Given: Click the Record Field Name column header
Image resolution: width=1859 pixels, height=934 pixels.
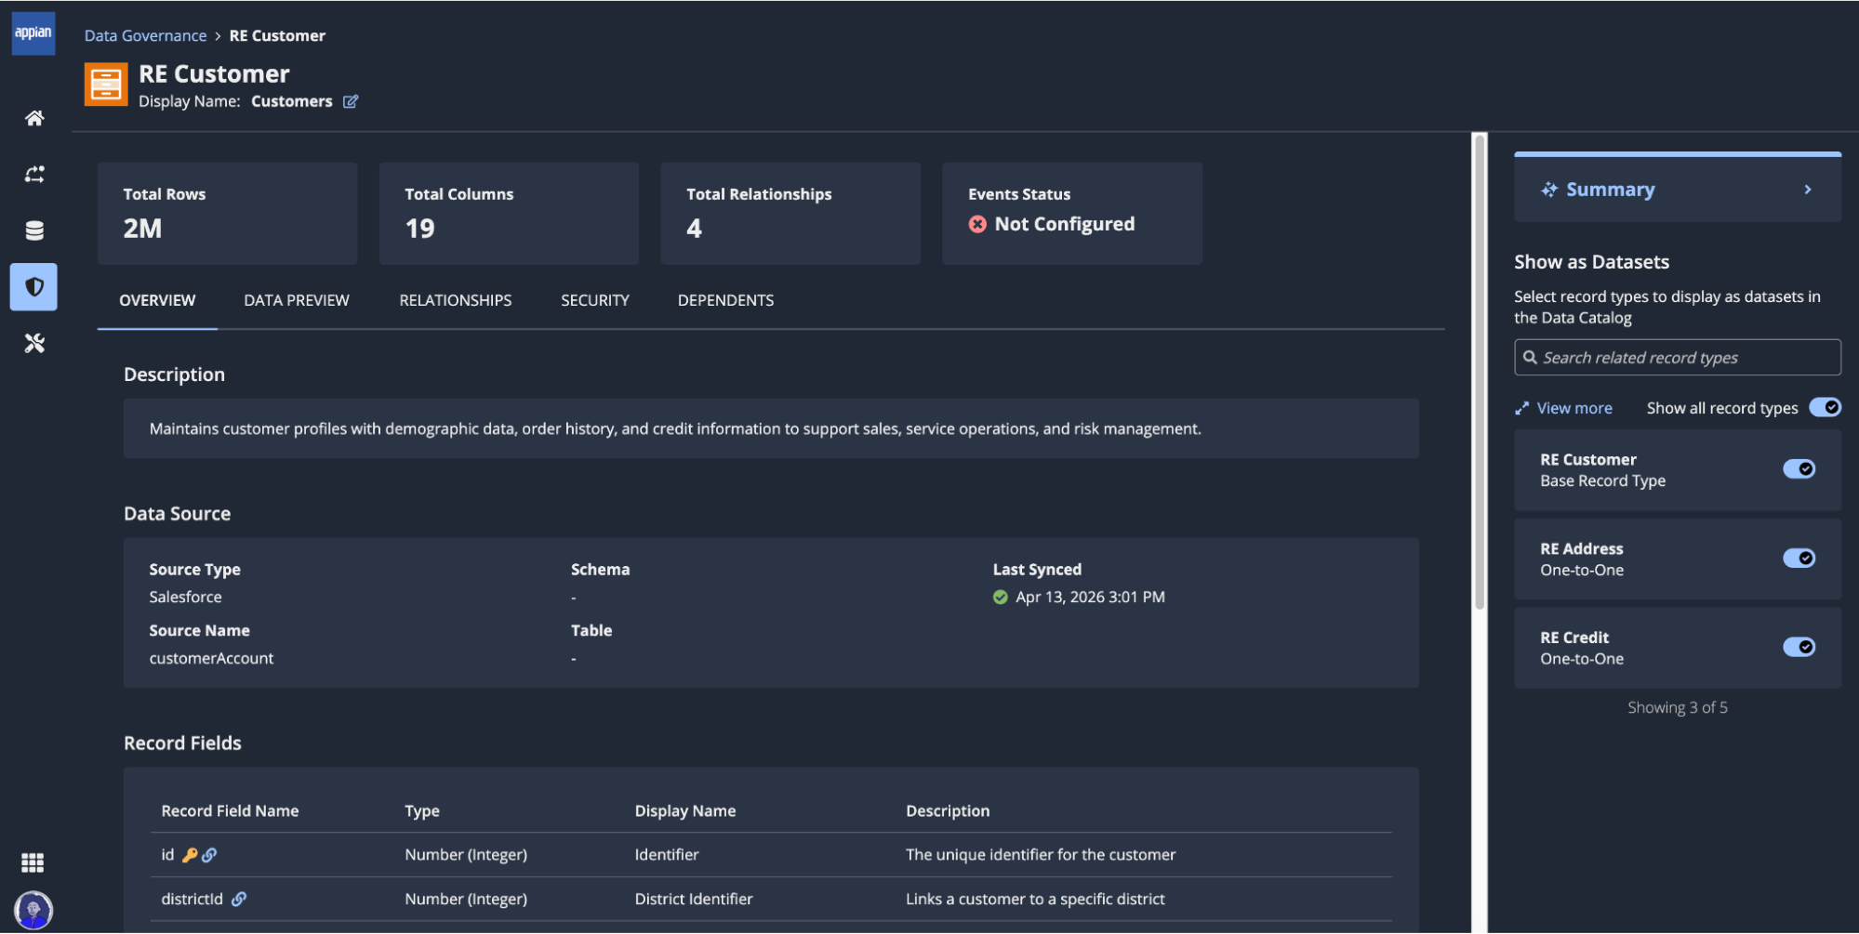Looking at the screenshot, I should 230,810.
